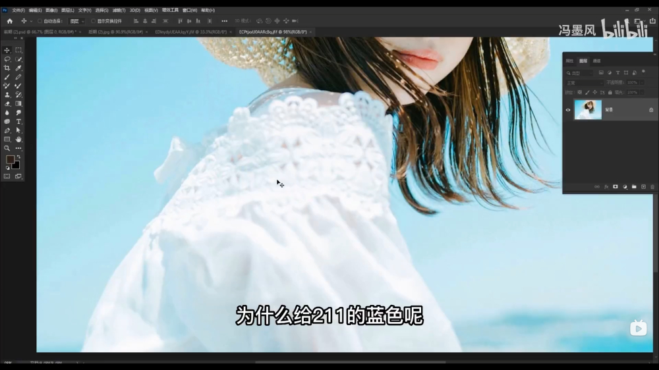Image resolution: width=659 pixels, height=370 pixels.
Task: Enable the 自动选择 checkbox
Action: (x=40, y=21)
